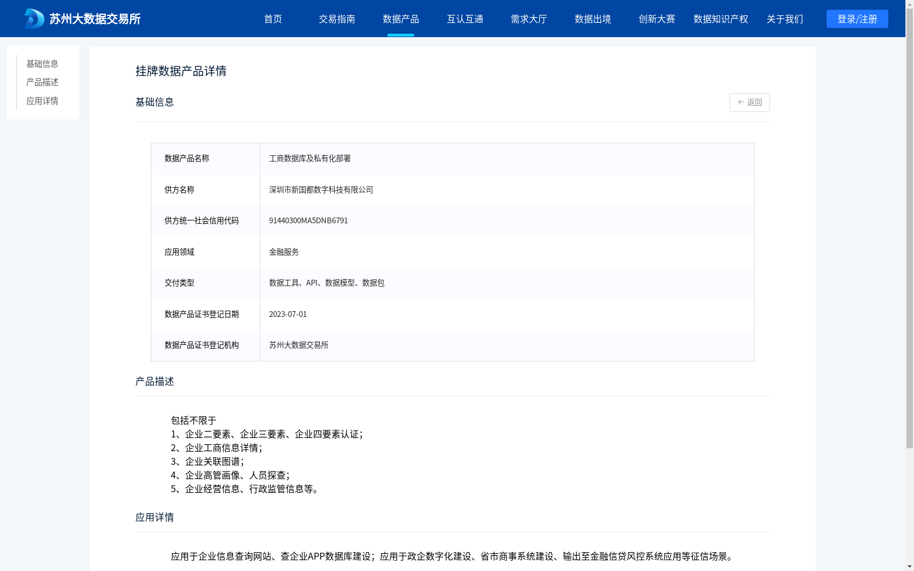This screenshot has height=571, width=914.
Task: Click description line 企业高管画像、人员探查
Action: [230, 475]
